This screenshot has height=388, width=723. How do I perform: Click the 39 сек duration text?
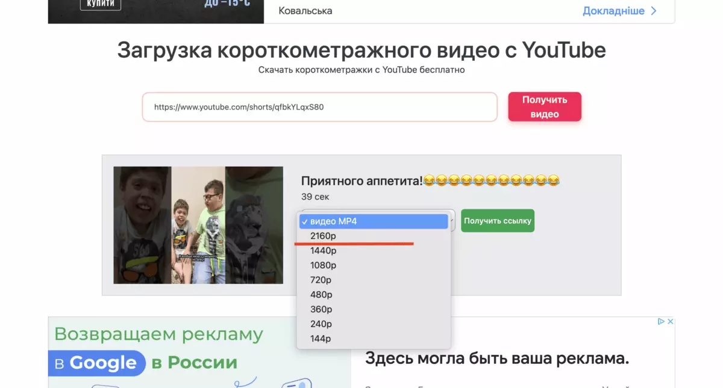(x=315, y=197)
